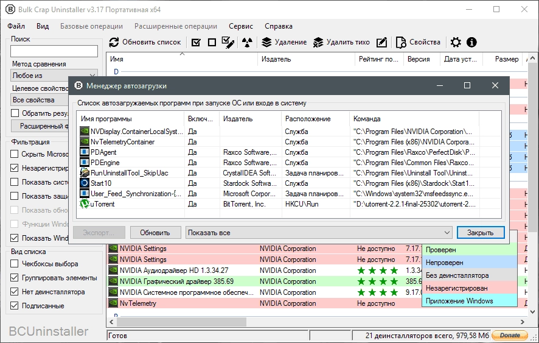Click the radiation advanced filter icon

point(247,43)
